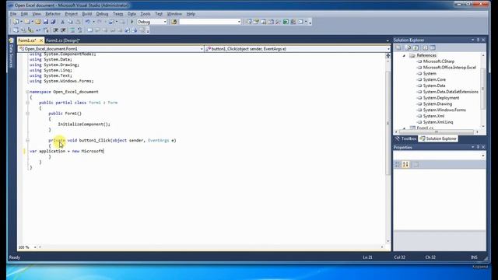Collapse the Form1() constructor outline
The height and width of the screenshot is (280, 498).
click(27, 114)
